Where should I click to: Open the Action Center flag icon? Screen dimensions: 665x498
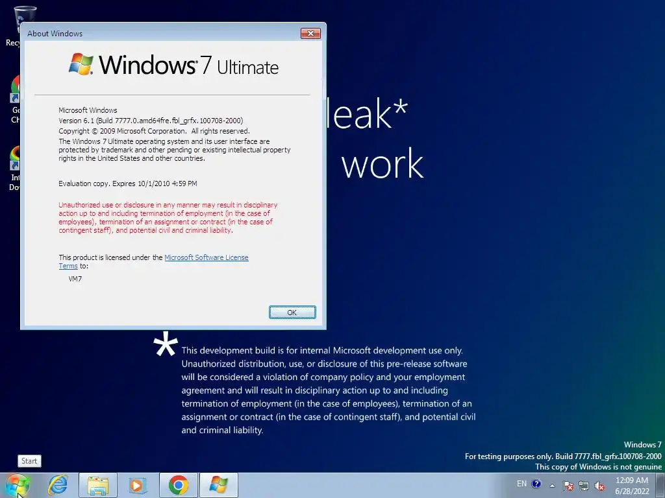568,486
